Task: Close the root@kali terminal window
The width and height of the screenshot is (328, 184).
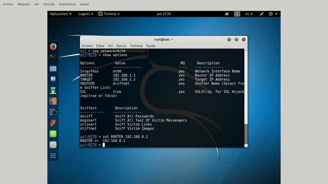Action: (x=244, y=39)
